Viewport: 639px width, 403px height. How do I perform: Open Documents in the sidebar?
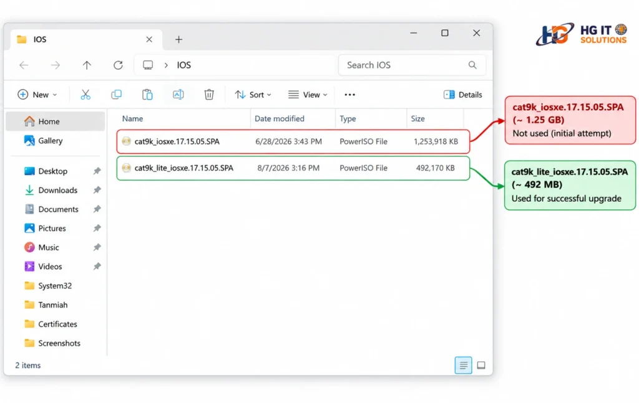point(56,209)
